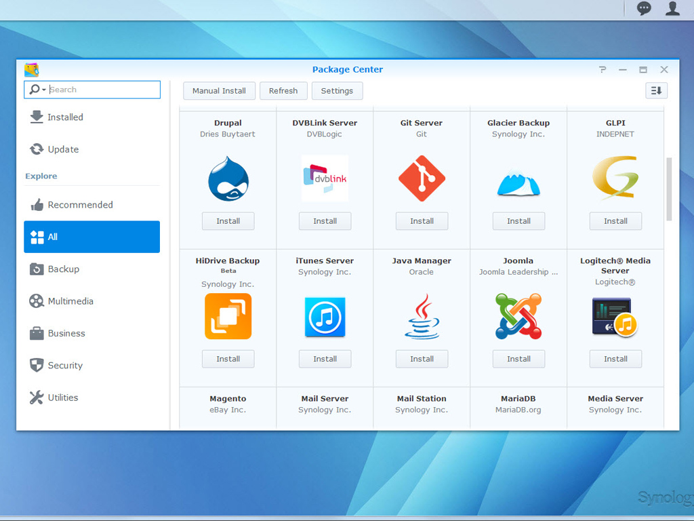Open the Magento package title
Viewport: 694px width, 521px height.
click(x=228, y=398)
